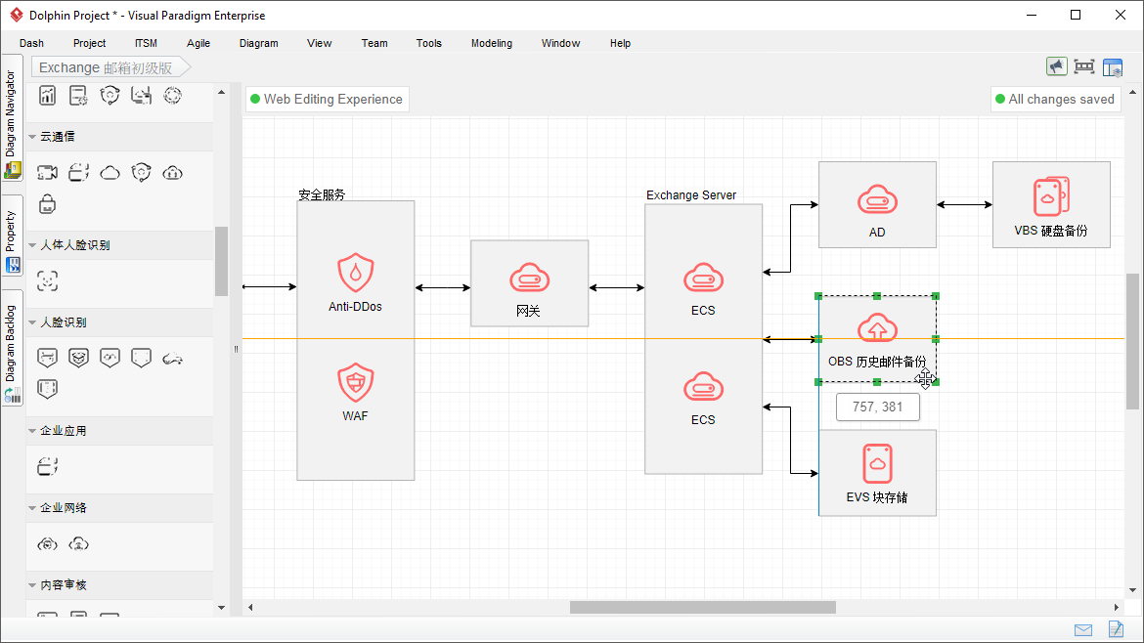
Task: Select the face scan shape under 人体人脸识别
Action: tap(48, 281)
